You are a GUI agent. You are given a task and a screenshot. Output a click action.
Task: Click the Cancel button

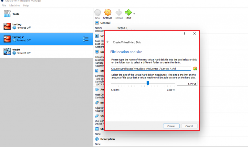(189, 126)
